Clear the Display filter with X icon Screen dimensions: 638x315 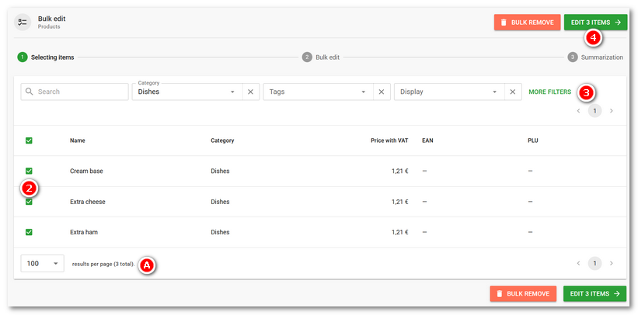pos(512,92)
